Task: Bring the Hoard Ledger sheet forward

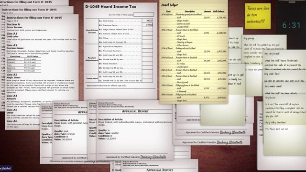Action: point(193,52)
